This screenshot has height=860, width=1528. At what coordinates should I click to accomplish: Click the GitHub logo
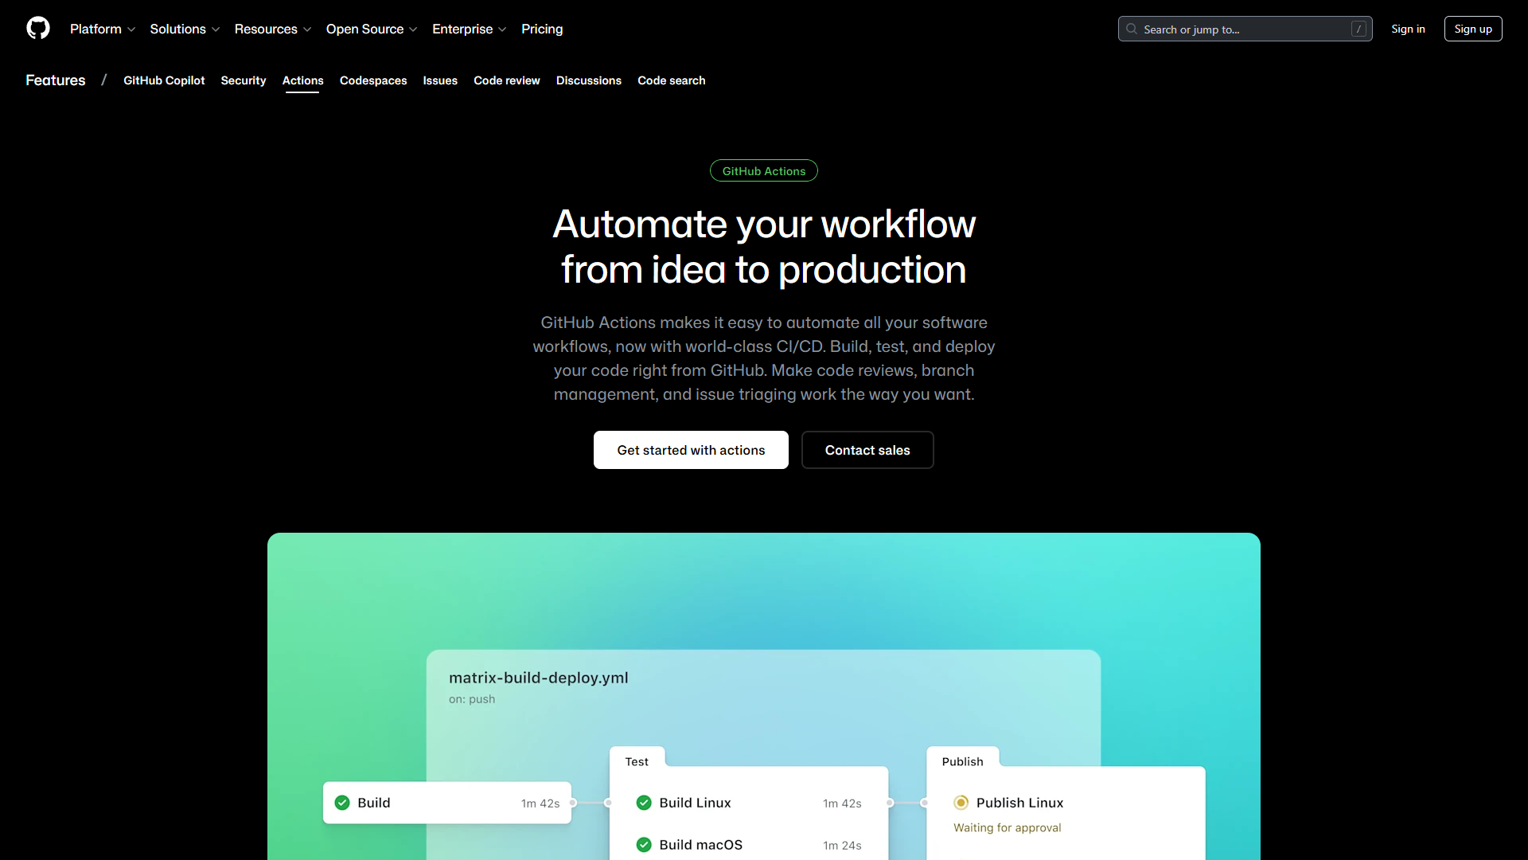click(37, 29)
